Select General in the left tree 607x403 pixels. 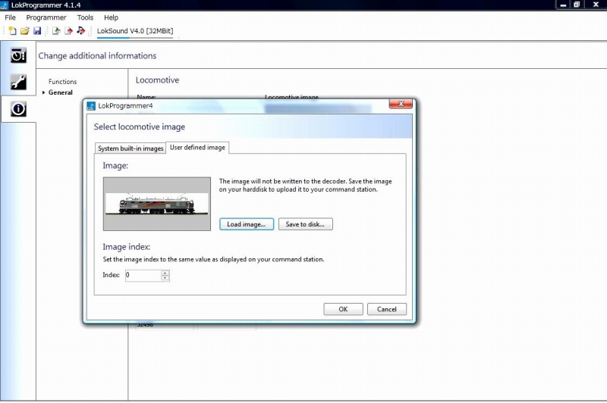[x=61, y=92]
